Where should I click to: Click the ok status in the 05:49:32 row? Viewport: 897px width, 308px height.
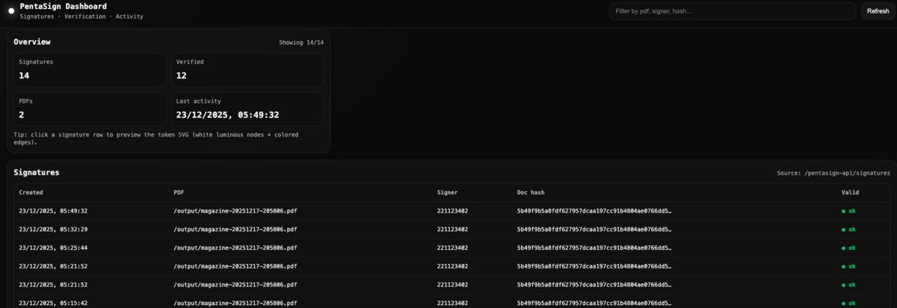coord(848,211)
